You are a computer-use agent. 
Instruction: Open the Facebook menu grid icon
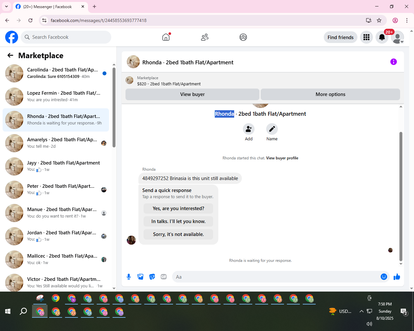tap(366, 37)
